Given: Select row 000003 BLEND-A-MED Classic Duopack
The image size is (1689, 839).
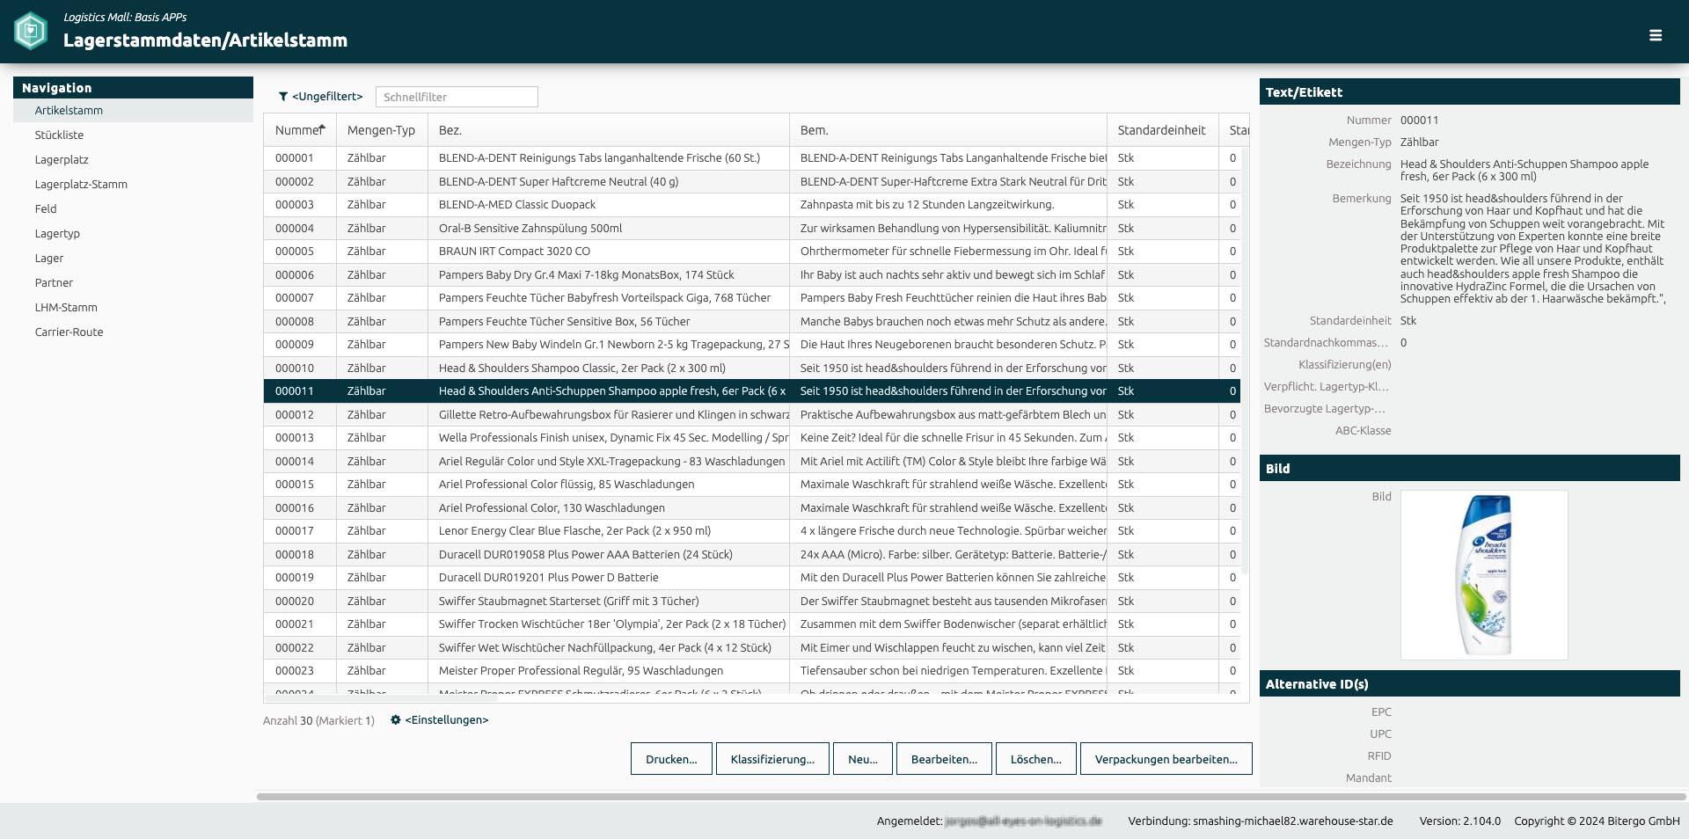Looking at the screenshot, I should point(752,205).
